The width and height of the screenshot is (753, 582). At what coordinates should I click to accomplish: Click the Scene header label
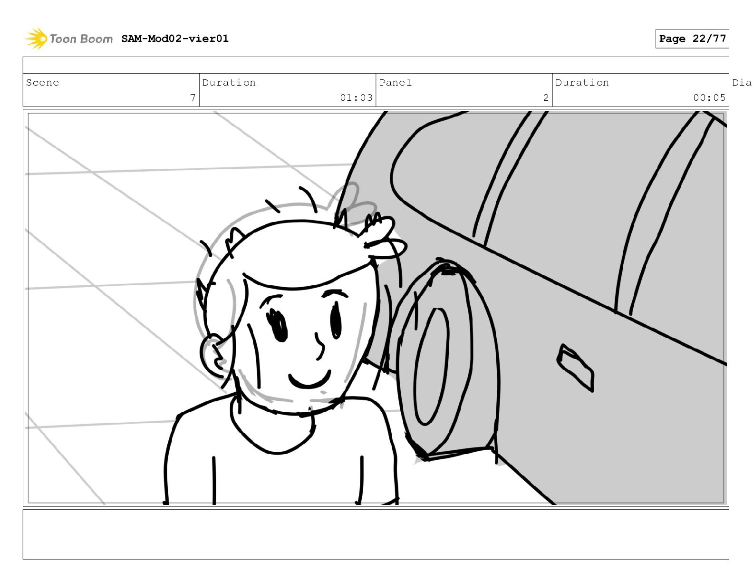coord(42,82)
